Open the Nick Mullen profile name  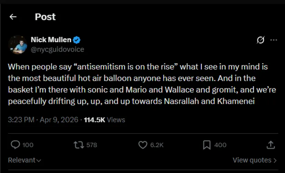[51, 40]
